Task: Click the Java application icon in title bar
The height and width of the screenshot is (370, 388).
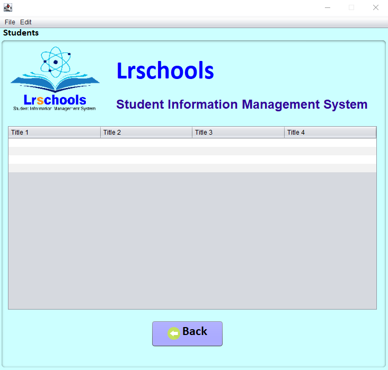Action: pos(7,7)
